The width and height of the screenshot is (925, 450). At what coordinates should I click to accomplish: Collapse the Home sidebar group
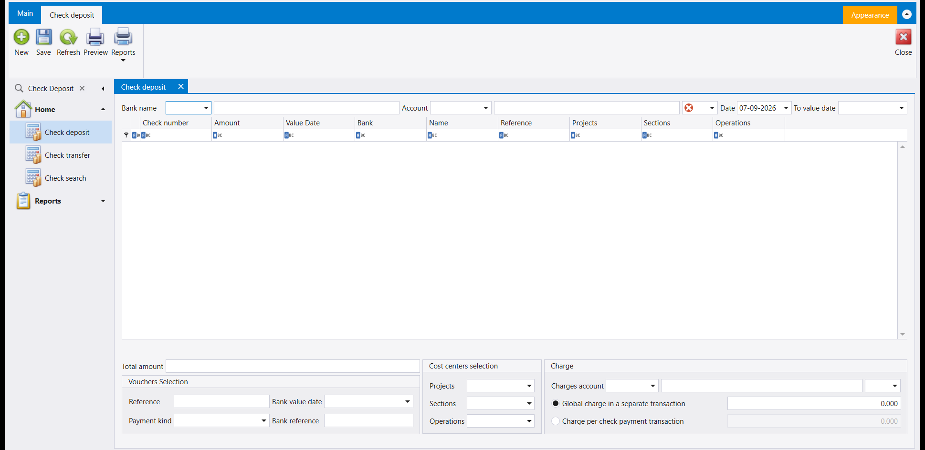coord(103,110)
